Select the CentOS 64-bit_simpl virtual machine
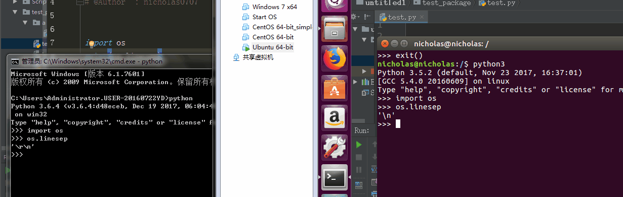Image resolution: width=623 pixels, height=197 pixels. [277, 27]
